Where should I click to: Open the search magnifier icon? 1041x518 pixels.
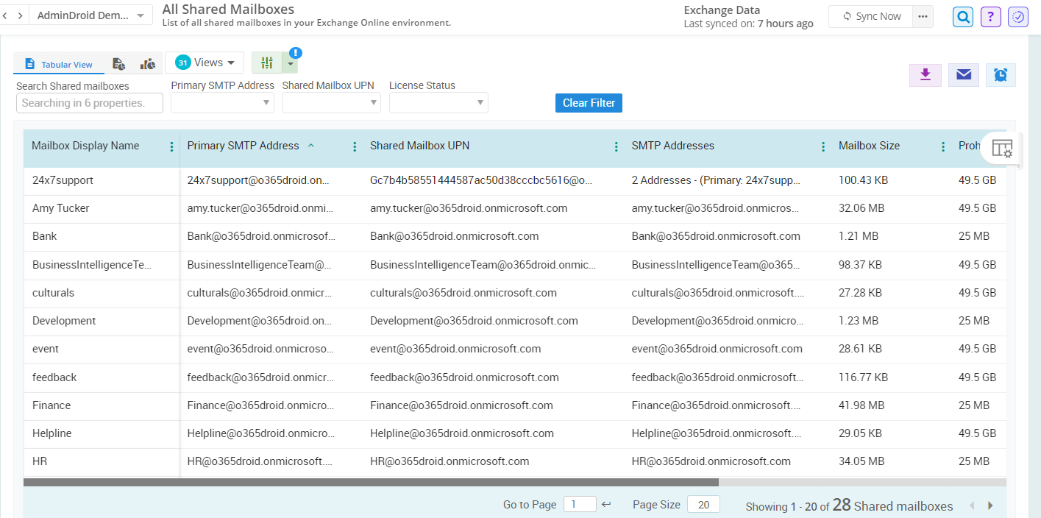(963, 17)
